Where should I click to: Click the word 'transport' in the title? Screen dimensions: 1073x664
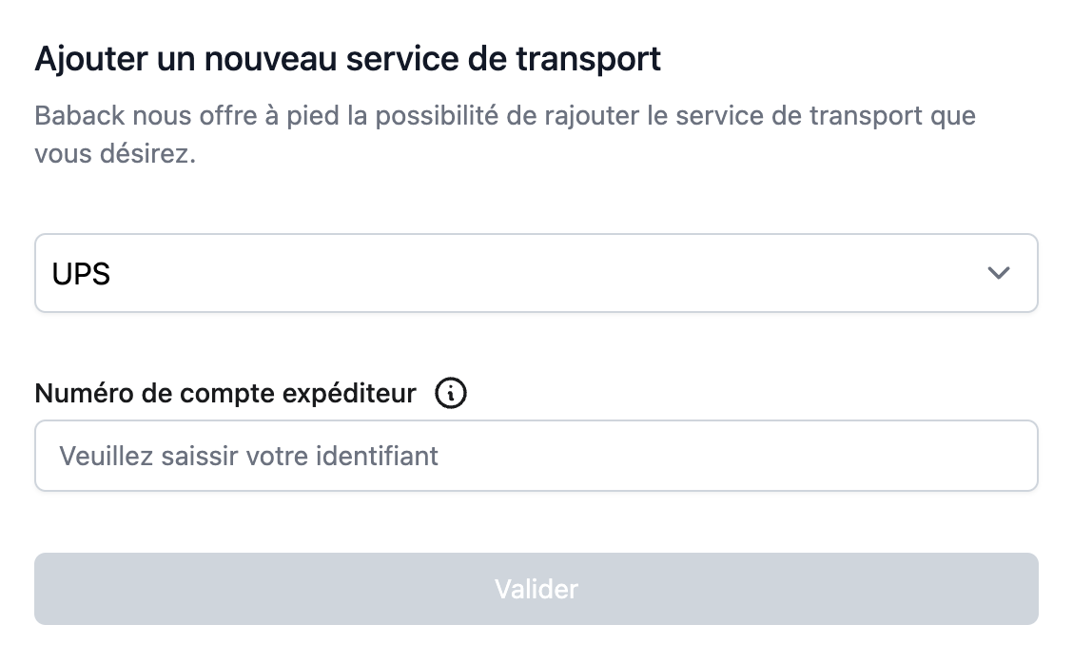point(589,59)
